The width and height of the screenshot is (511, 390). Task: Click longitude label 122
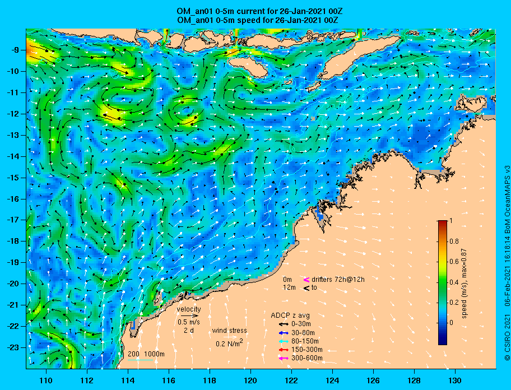pyautogui.click(x=291, y=380)
